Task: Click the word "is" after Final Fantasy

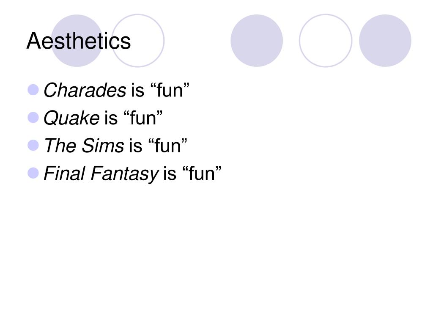Action: pos(169,174)
